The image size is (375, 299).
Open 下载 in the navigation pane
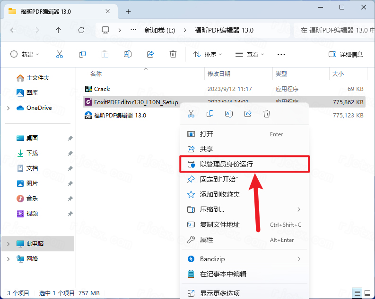tap(27, 153)
